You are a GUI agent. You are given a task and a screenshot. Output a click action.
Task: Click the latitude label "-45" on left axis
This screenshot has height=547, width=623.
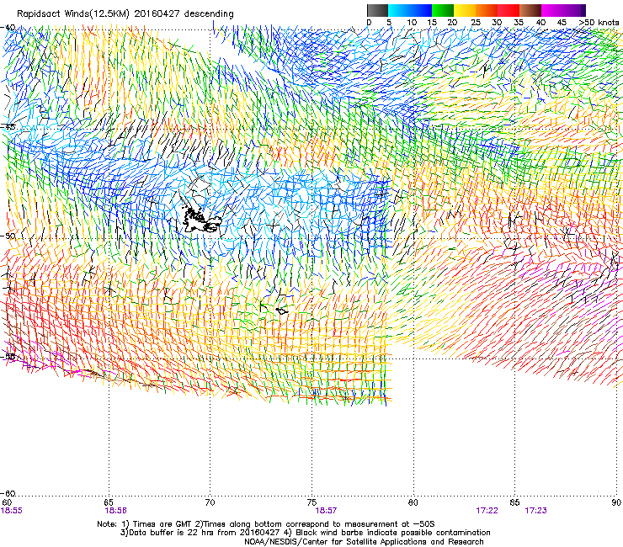point(8,127)
